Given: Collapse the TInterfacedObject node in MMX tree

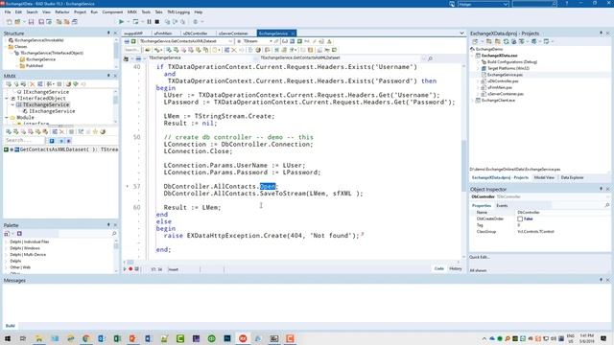Looking at the screenshot, I should (x=7, y=99).
